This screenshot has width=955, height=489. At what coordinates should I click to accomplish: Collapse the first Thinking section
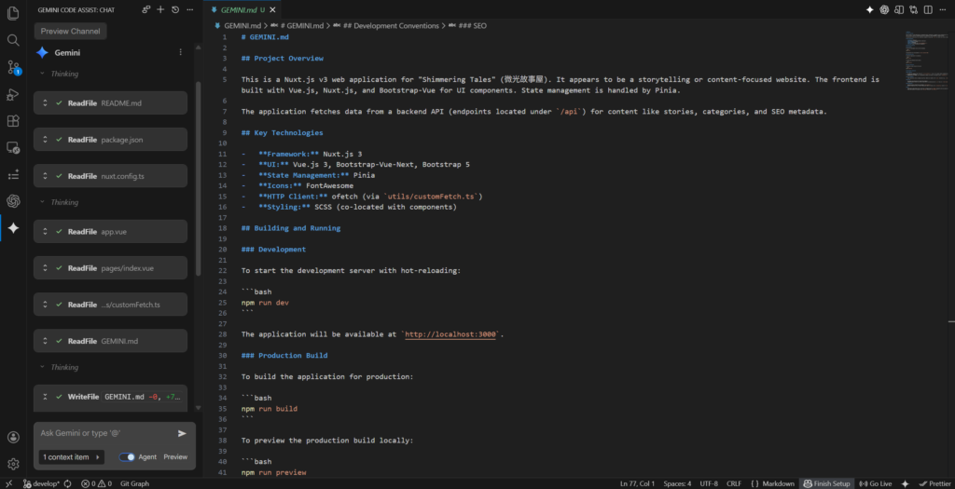point(42,74)
